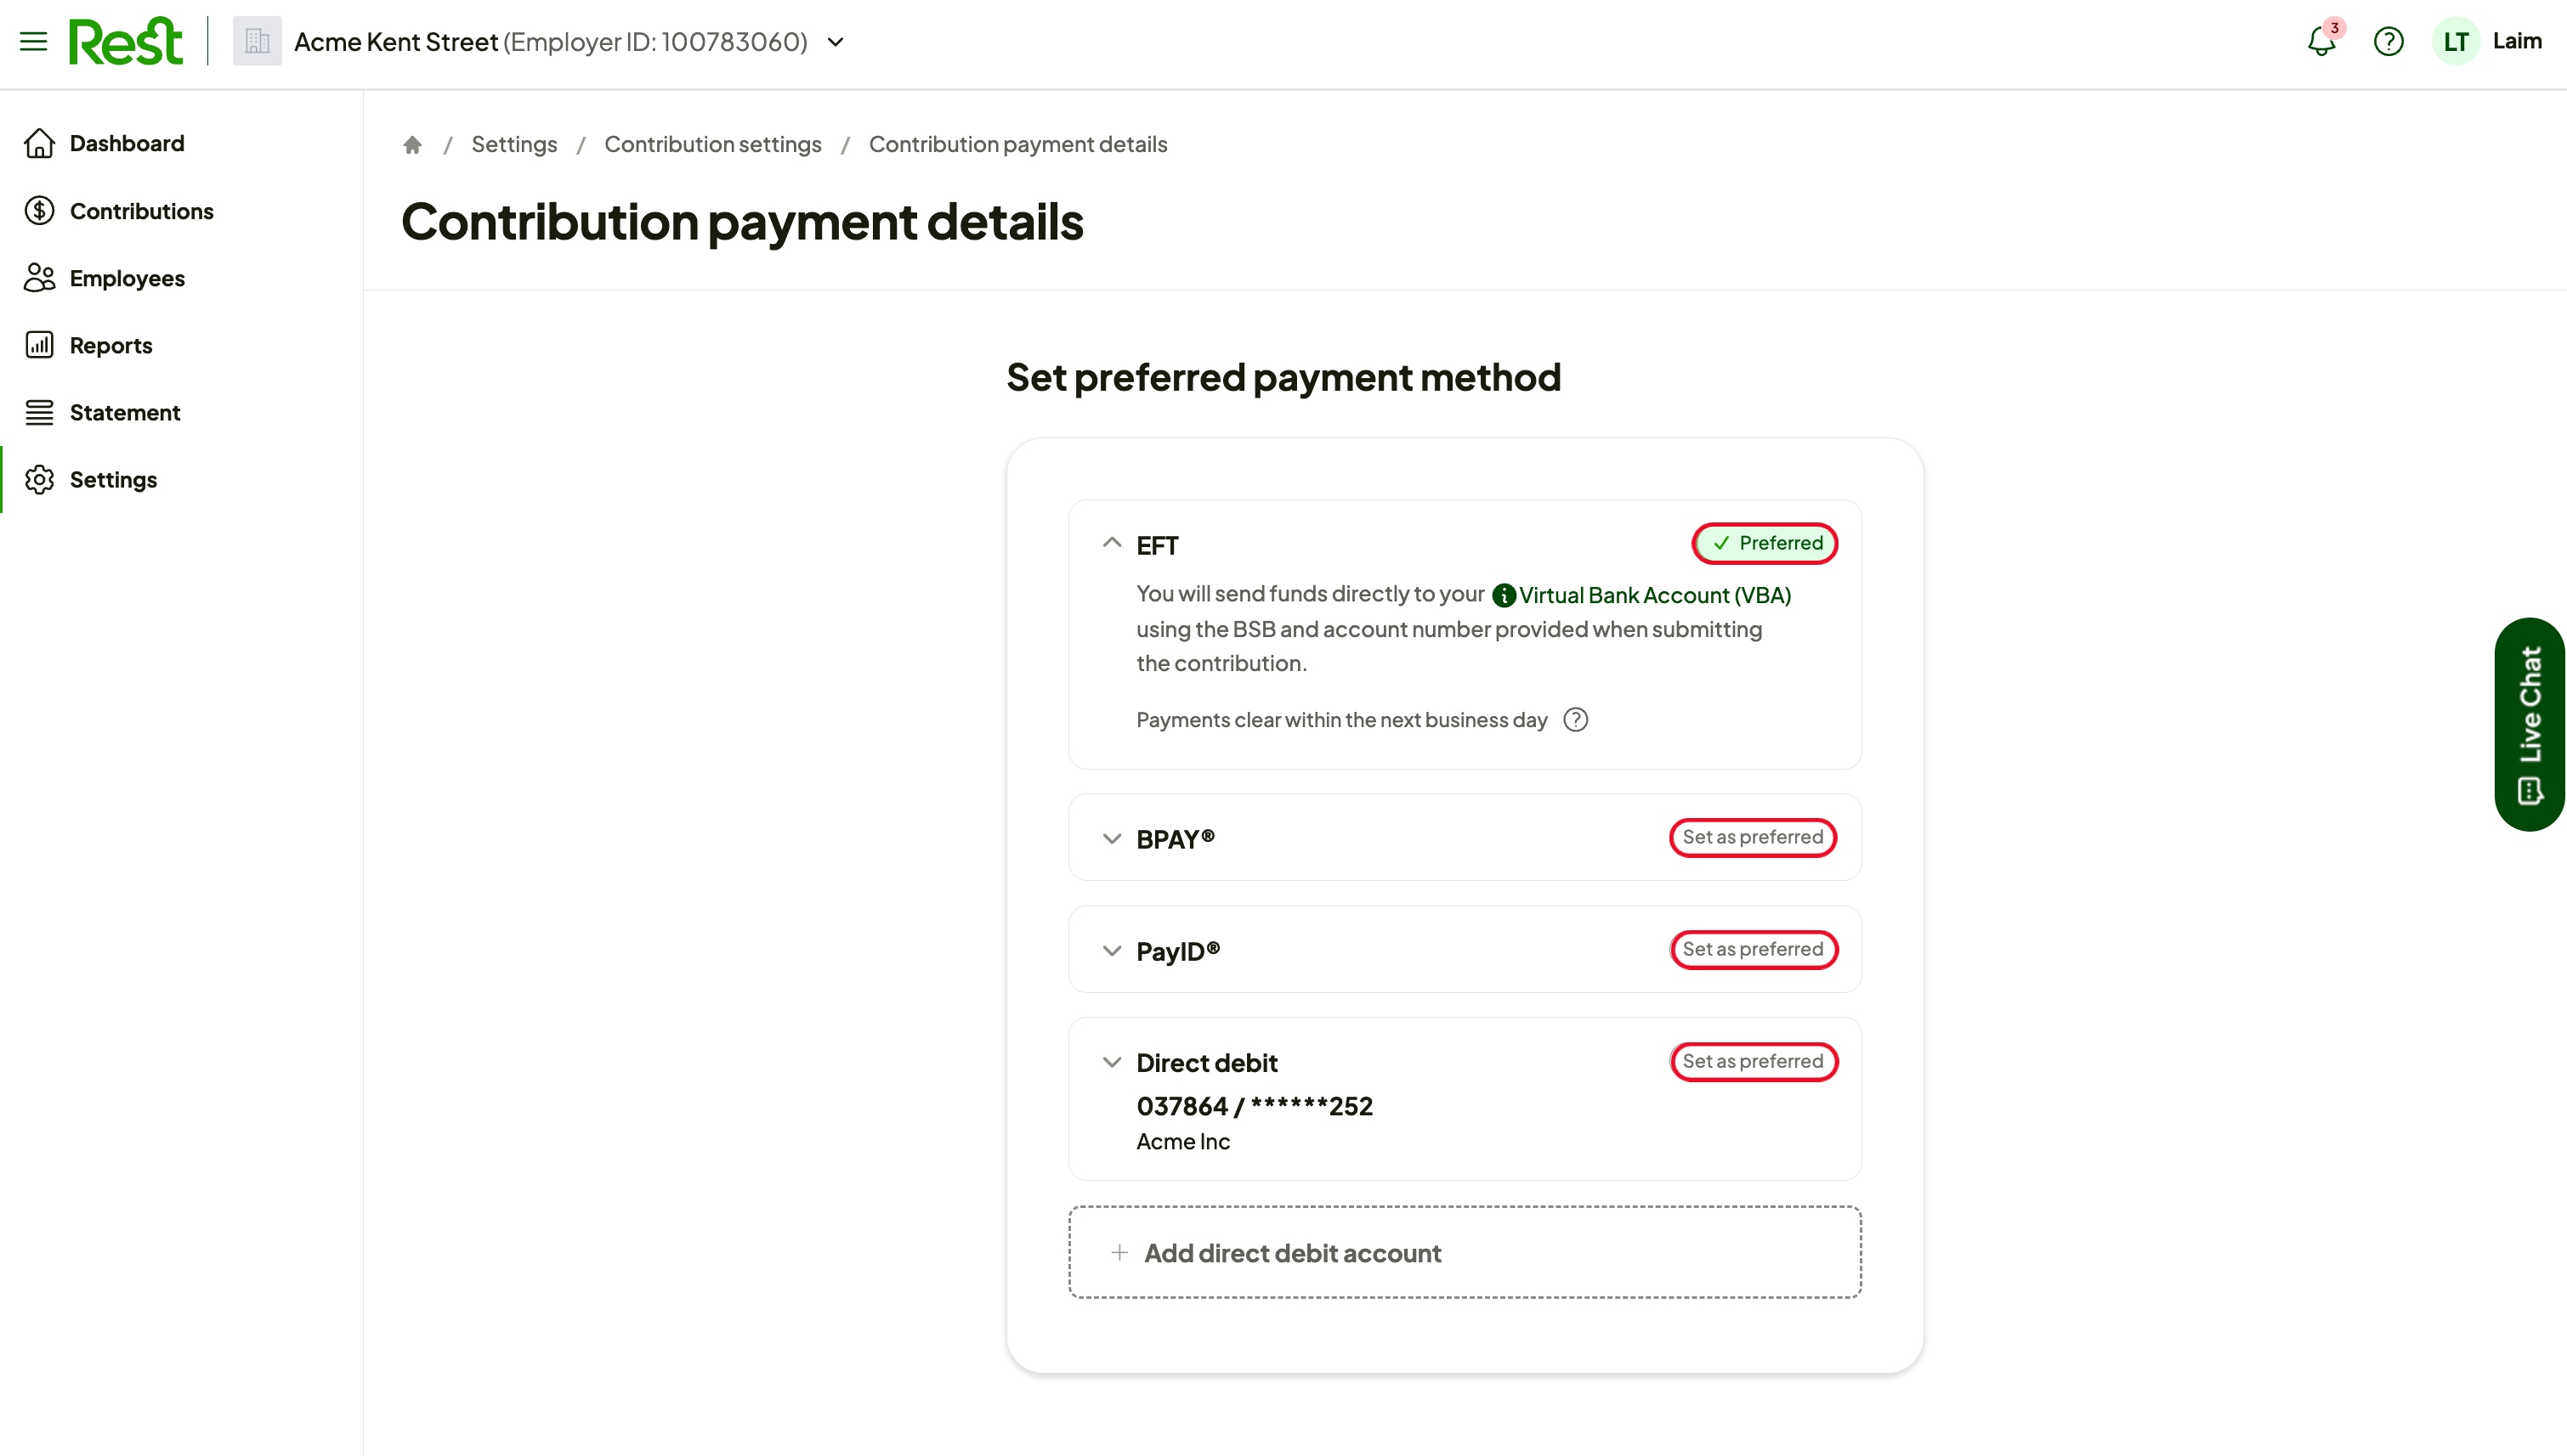Click 'Payments clear within the next business day'
Screen dimensions: 2567x1456
coord(1341,720)
